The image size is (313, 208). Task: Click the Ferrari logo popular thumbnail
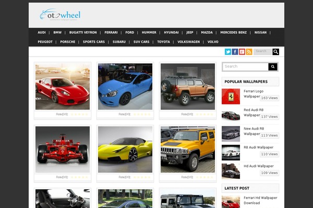tap(231, 97)
